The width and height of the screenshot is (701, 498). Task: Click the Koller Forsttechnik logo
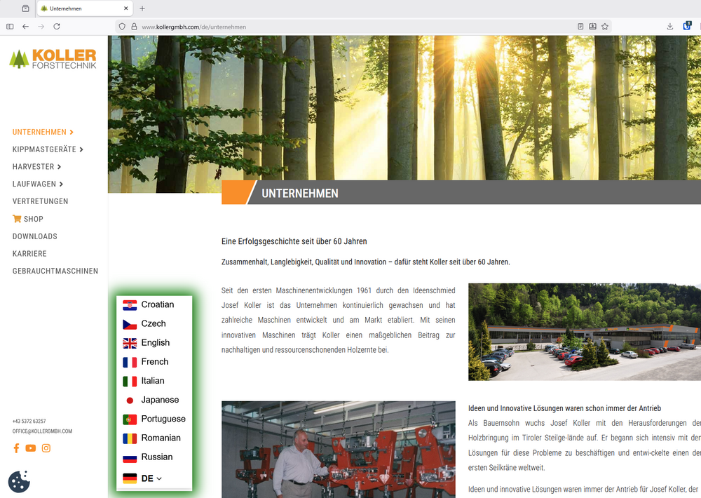(x=53, y=58)
